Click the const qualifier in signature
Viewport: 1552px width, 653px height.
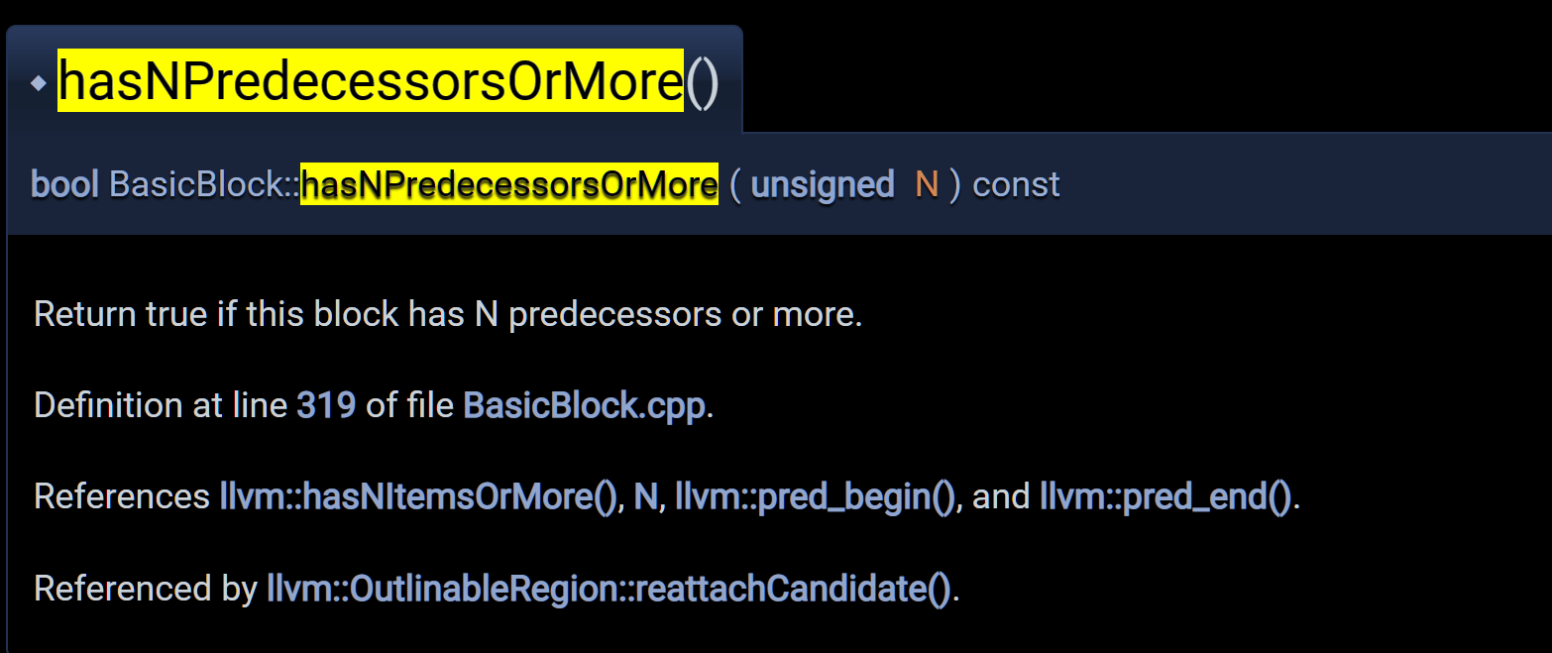[x=1017, y=184]
